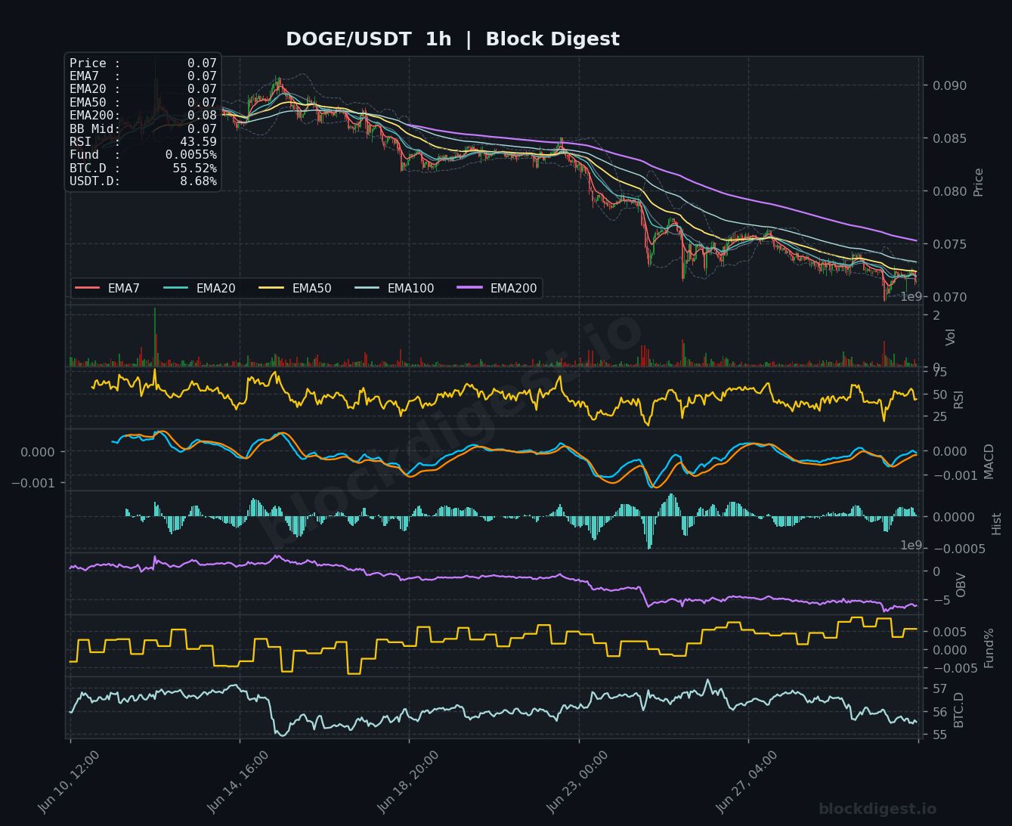Click the left MACD axis tick -0.001
1012x826 pixels.
(33, 482)
